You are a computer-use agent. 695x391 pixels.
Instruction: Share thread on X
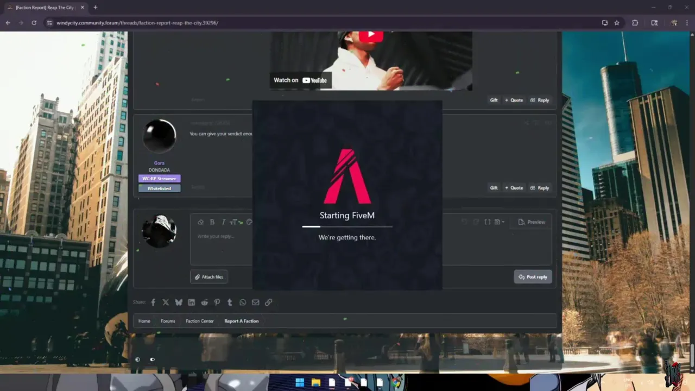tap(166, 302)
